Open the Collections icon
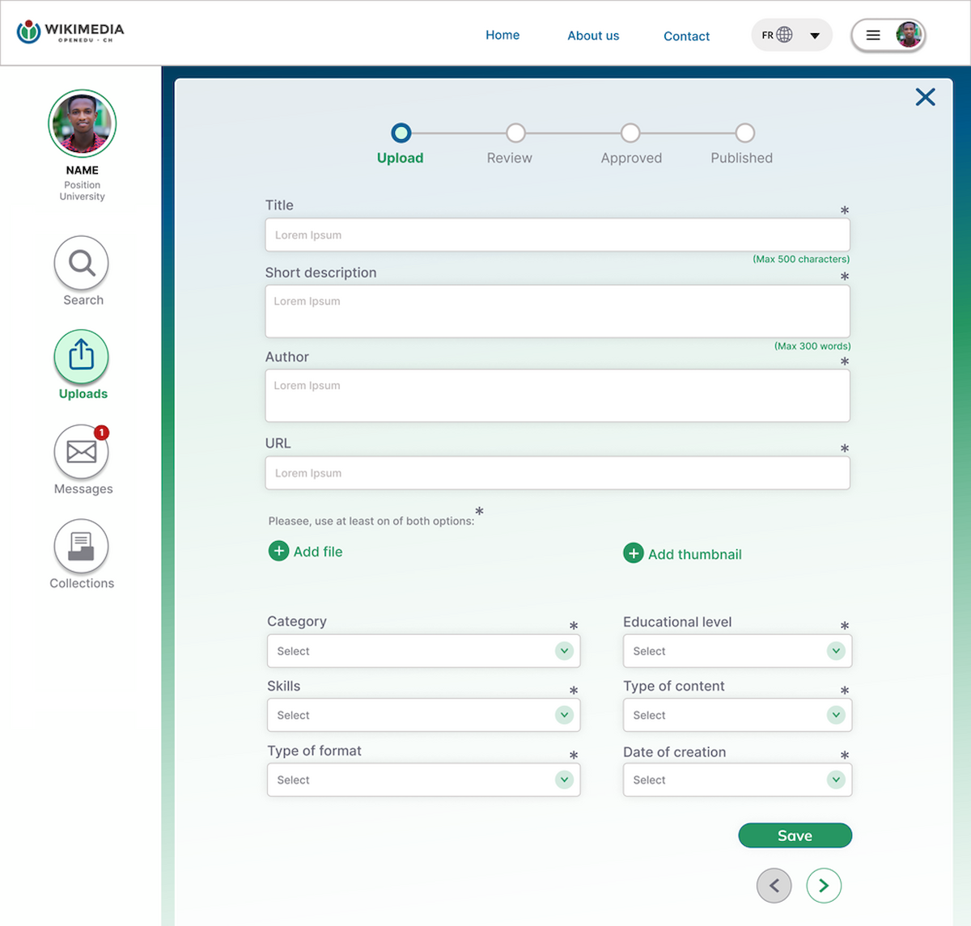971x926 pixels. 81,547
